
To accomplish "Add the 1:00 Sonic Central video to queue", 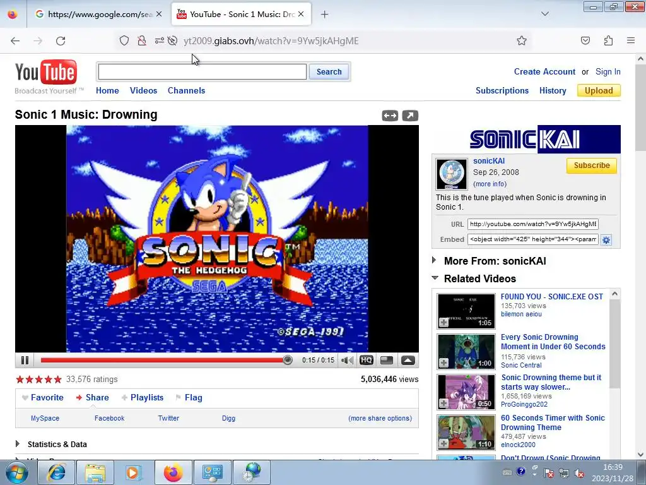I will (443, 363).
